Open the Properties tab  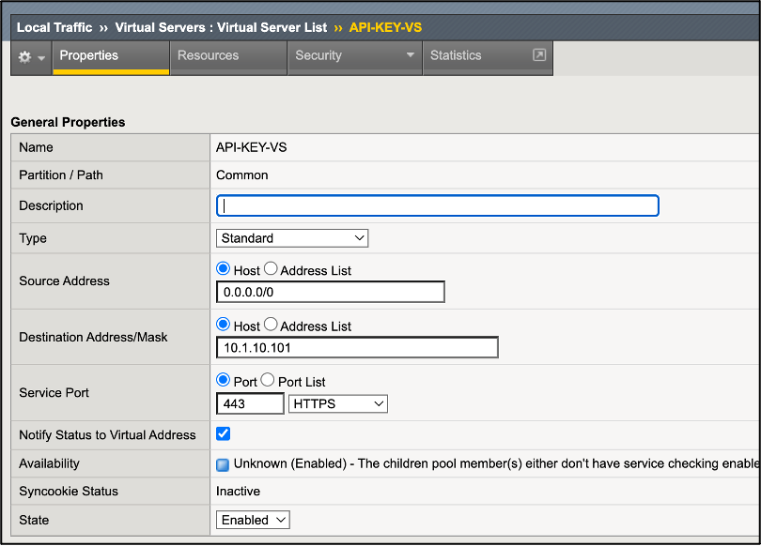88,55
